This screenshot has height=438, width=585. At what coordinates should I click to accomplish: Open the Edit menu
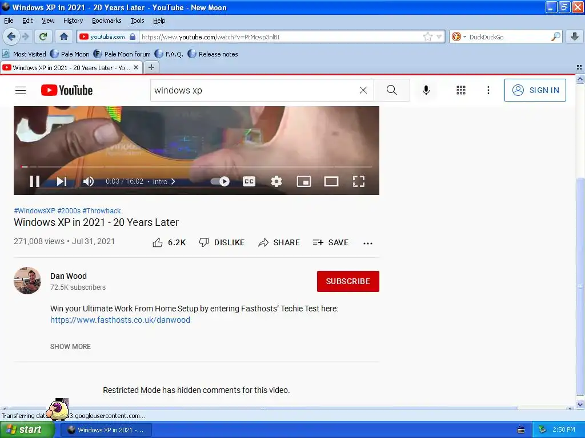(27, 21)
